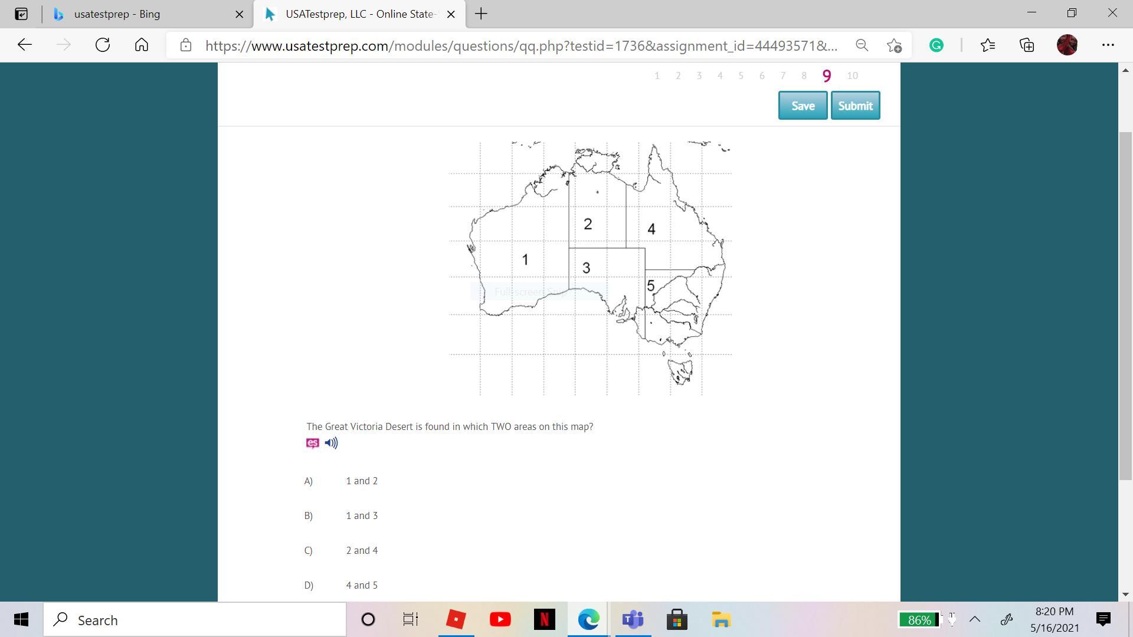Viewport: 1133px width, 637px height.
Task: Play the question audio speaker icon
Action: coord(331,443)
